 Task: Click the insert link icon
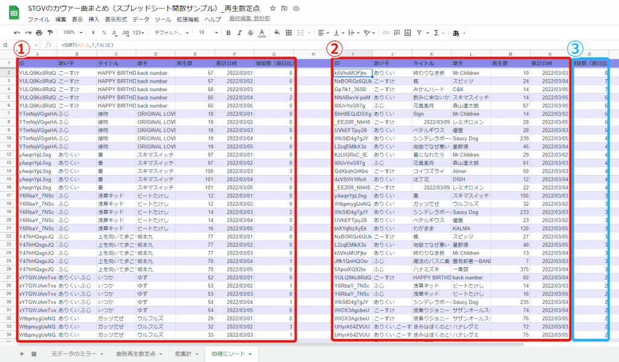coord(384,33)
